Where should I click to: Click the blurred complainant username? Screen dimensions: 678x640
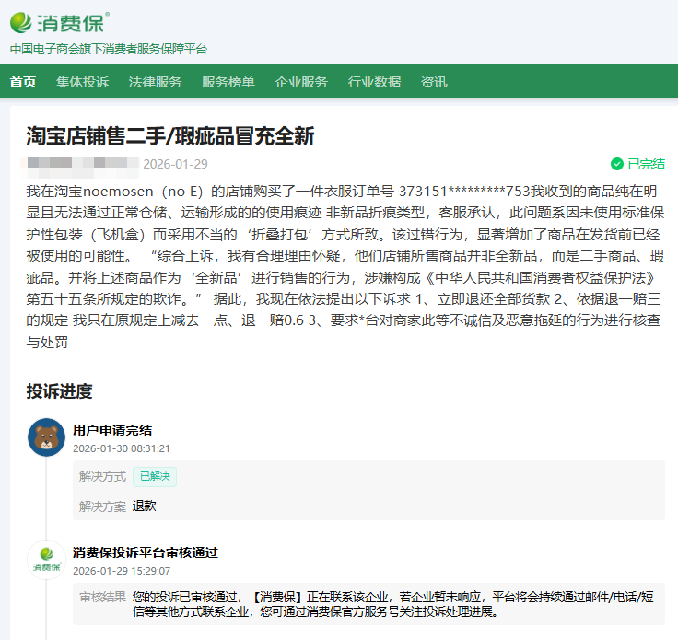[x=81, y=164]
